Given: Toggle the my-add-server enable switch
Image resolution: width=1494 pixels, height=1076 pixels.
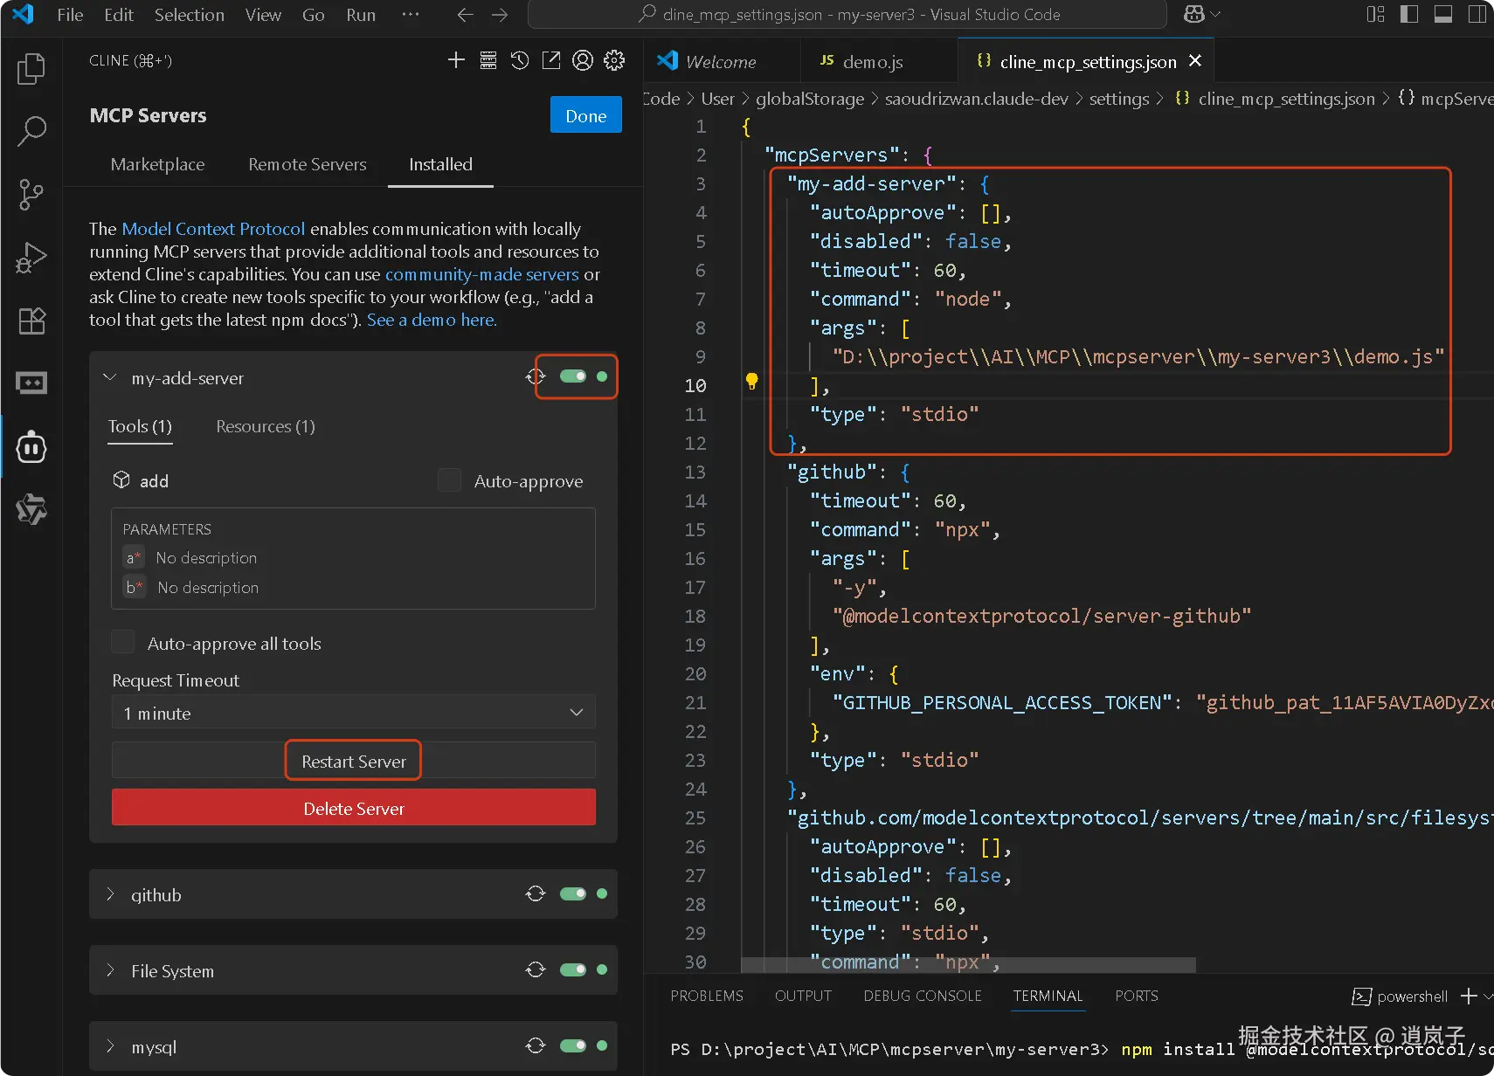Looking at the screenshot, I should (573, 376).
